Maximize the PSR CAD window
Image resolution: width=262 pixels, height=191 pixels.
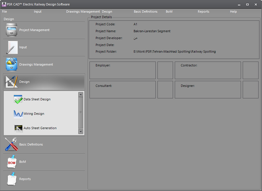(x=248, y=5)
